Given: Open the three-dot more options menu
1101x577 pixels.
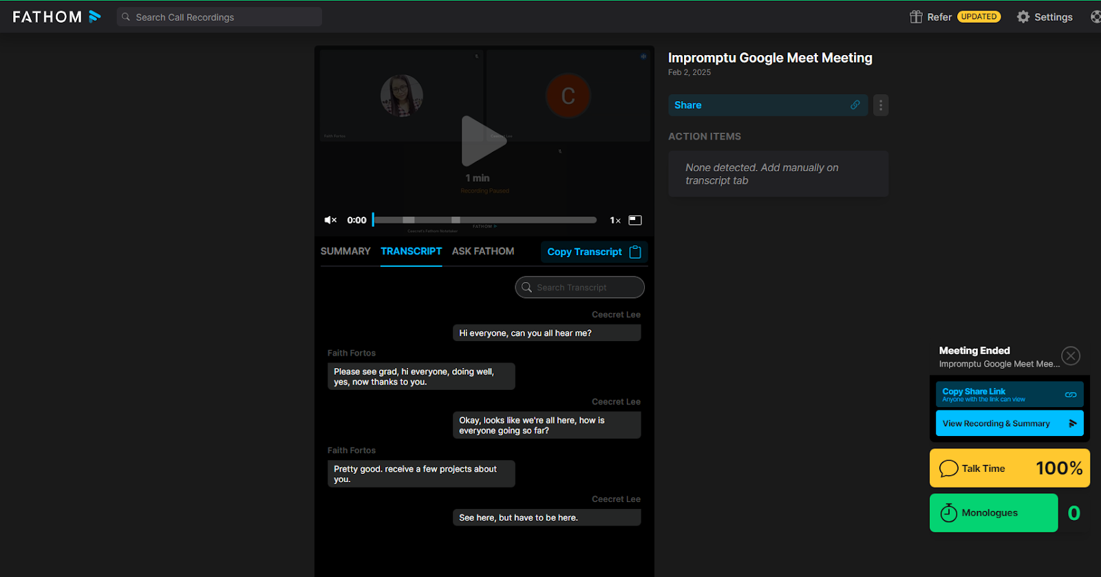Looking at the screenshot, I should pos(881,105).
